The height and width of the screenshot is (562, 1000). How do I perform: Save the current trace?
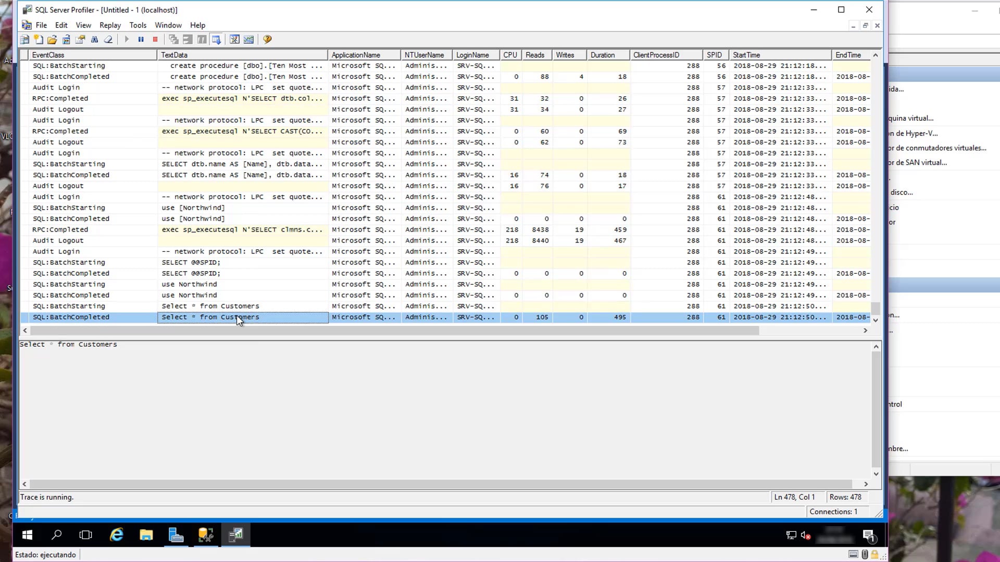pyautogui.click(x=67, y=39)
